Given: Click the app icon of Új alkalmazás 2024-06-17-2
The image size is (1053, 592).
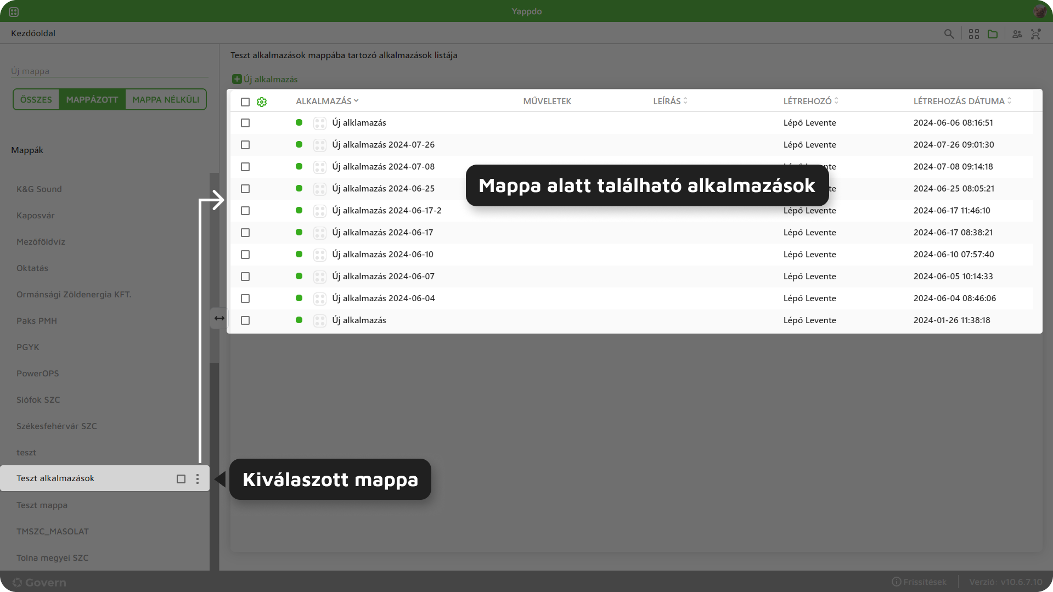Looking at the screenshot, I should (x=320, y=211).
